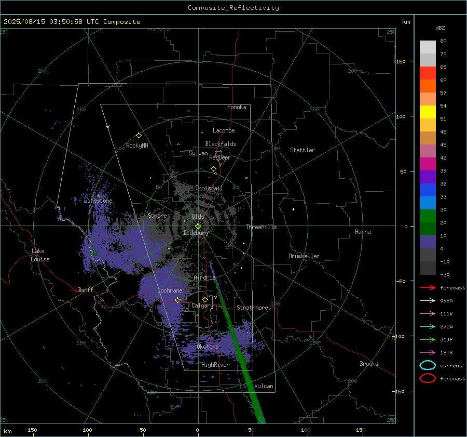Click the magenta 18TS arrow icon
Viewport: 467px width, 437px height.
[428, 353]
